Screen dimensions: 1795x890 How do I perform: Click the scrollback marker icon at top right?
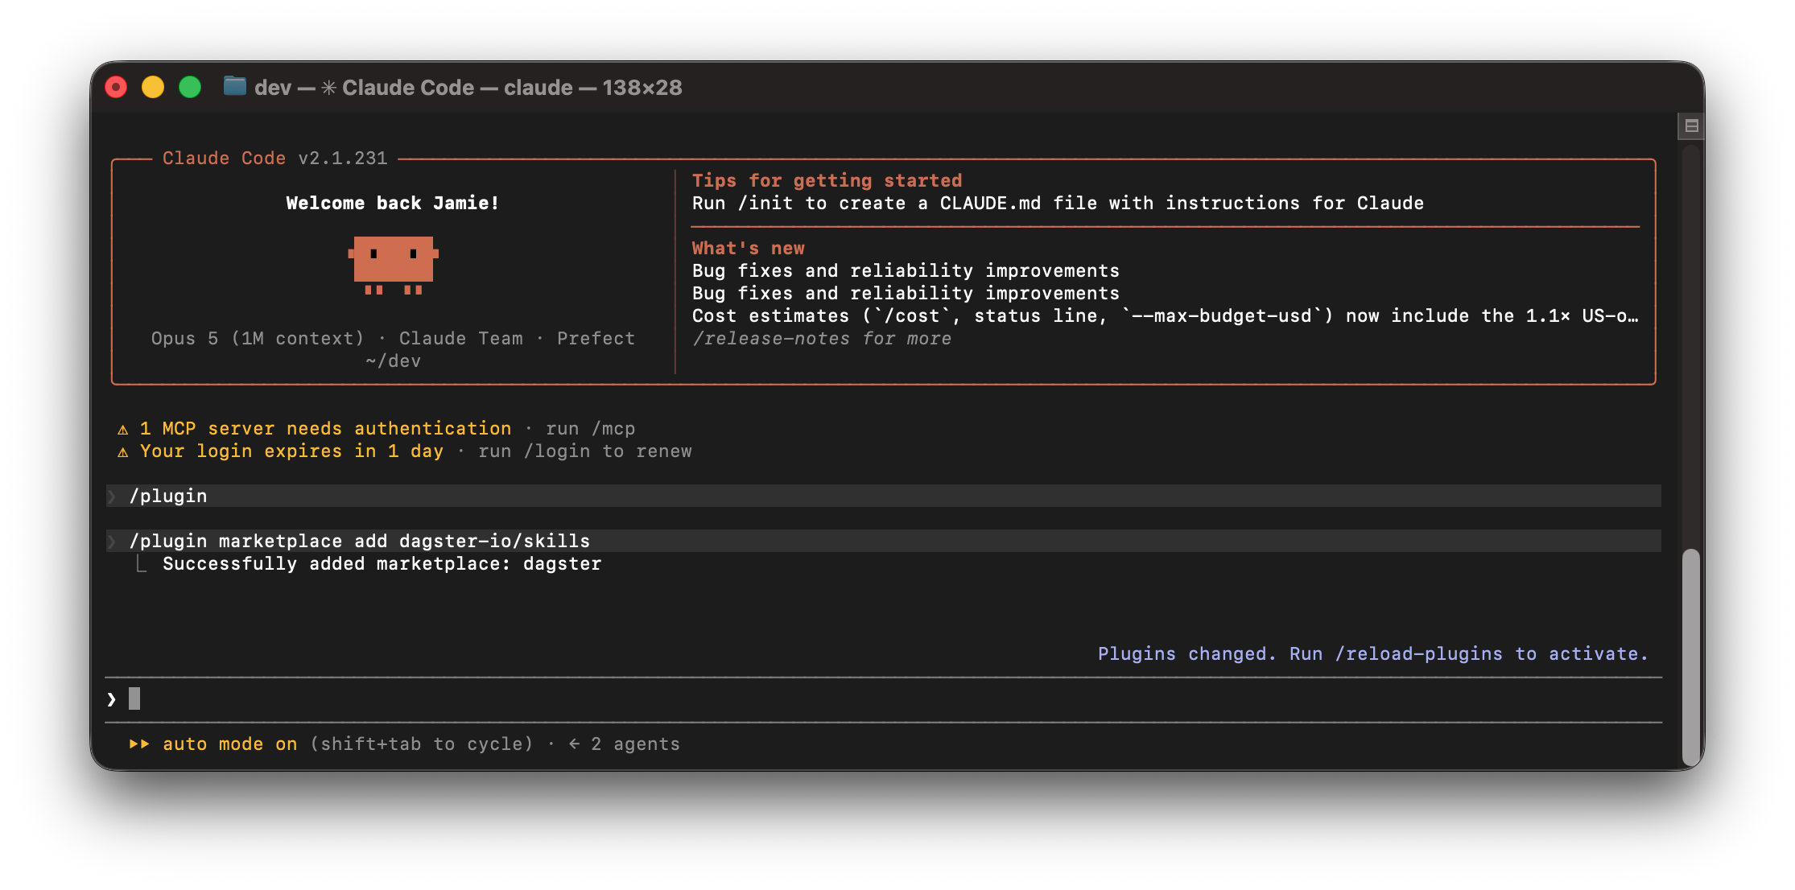coord(1691,126)
